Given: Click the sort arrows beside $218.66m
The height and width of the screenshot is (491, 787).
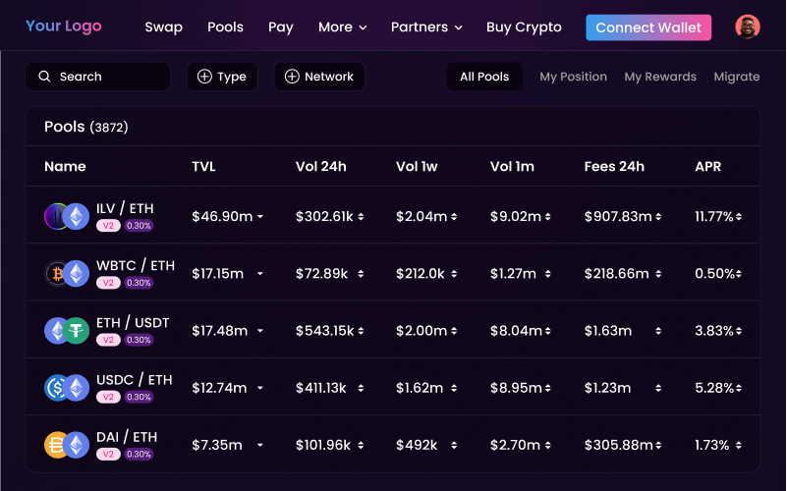Looking at the screenshot, I should [658, 274].
